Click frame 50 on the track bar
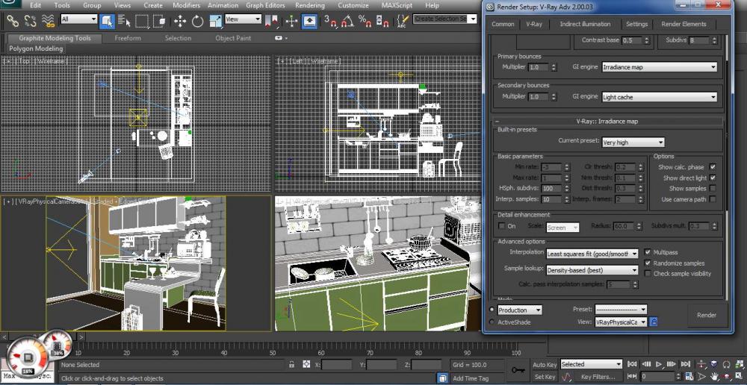 click(272, 353)
